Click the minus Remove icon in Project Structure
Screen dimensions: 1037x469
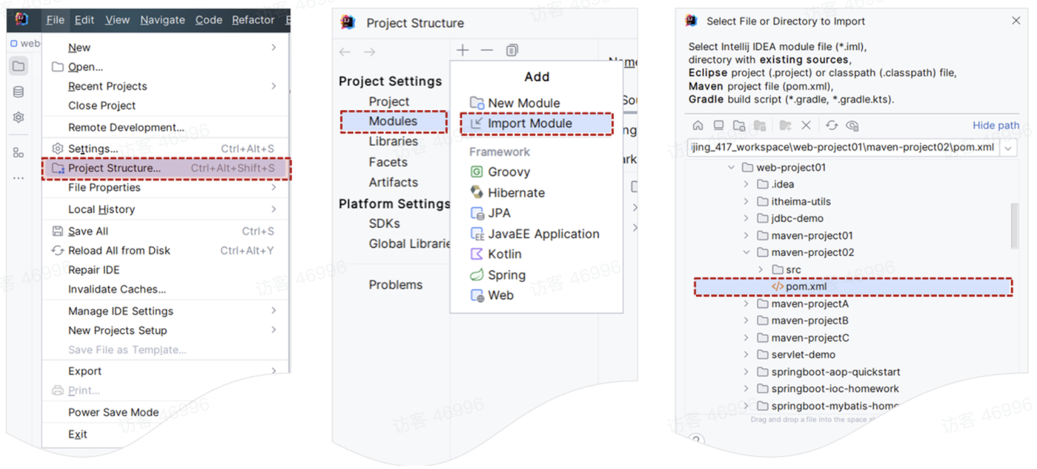pyautogui.click(x=487, y=50)
